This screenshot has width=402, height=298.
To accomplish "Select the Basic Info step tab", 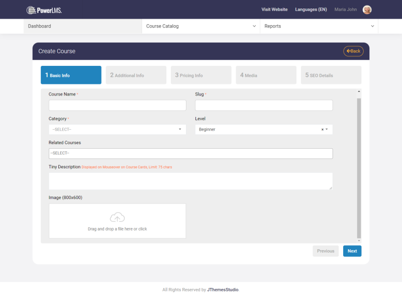I will pos(71,75).
